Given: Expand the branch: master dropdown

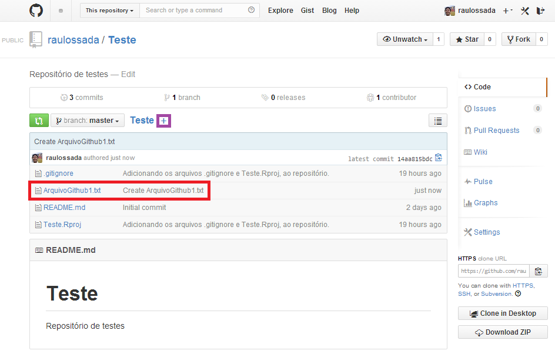Looking at the screenshot, I should (x=88, y=121).
